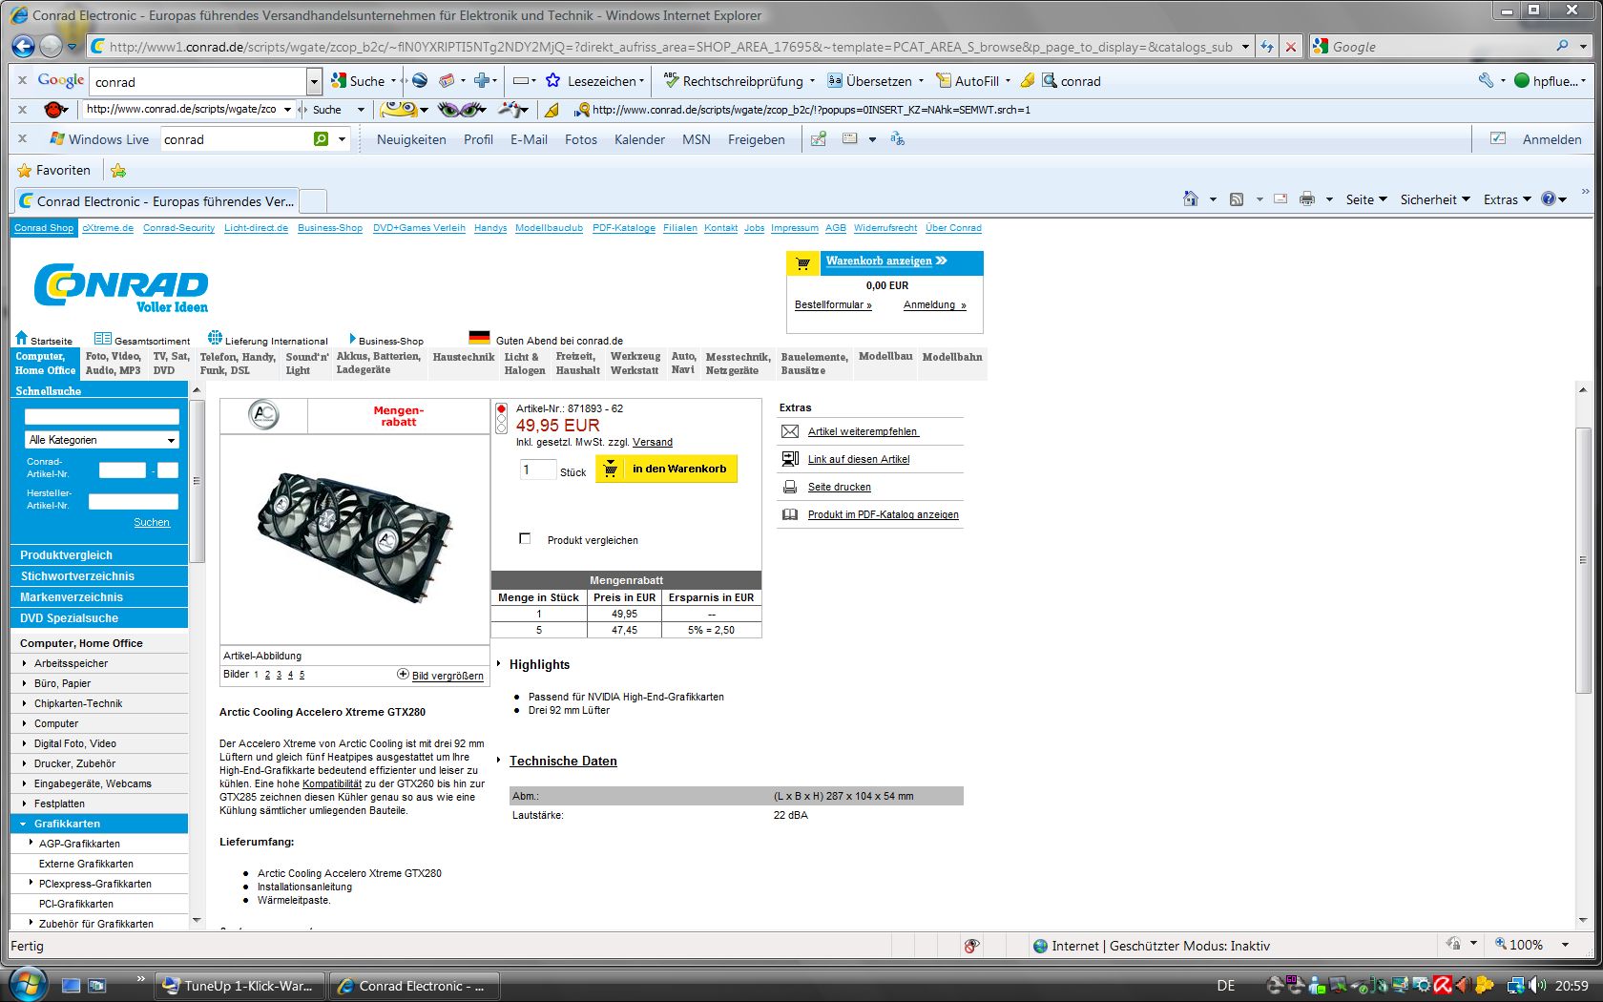Click the Warenkorb anzeigen link
1603x1002 pixels.
(x=879, y=261)
